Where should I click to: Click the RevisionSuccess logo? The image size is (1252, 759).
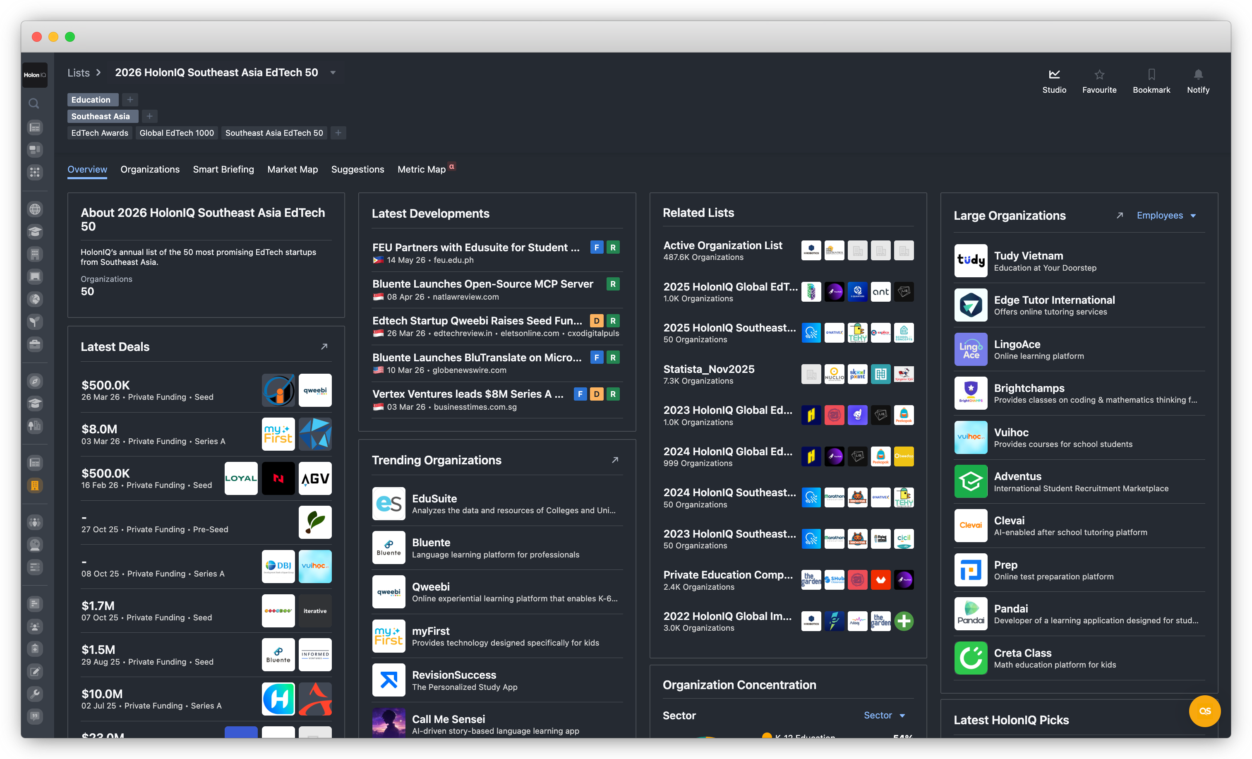(x=389, y=680)
